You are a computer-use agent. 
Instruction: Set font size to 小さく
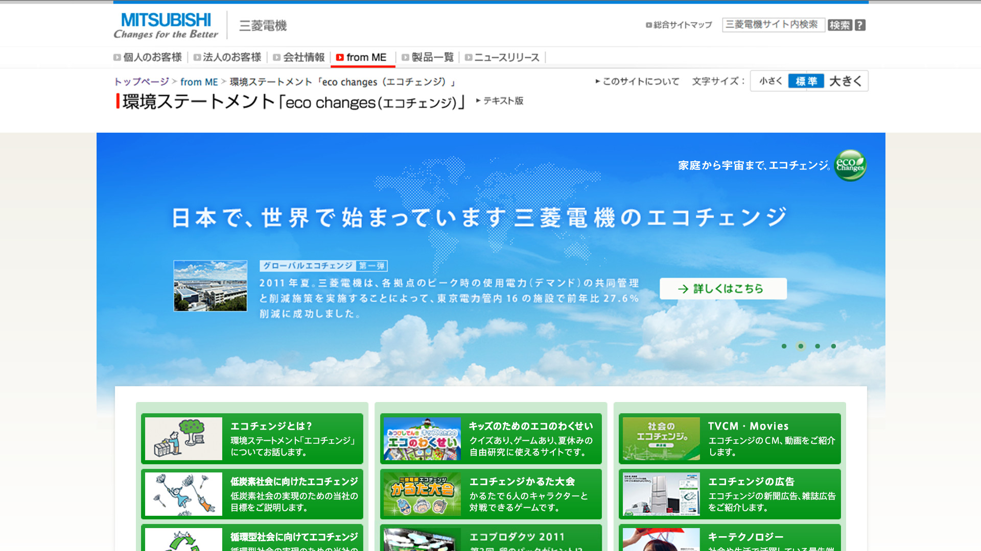[770, 81]
